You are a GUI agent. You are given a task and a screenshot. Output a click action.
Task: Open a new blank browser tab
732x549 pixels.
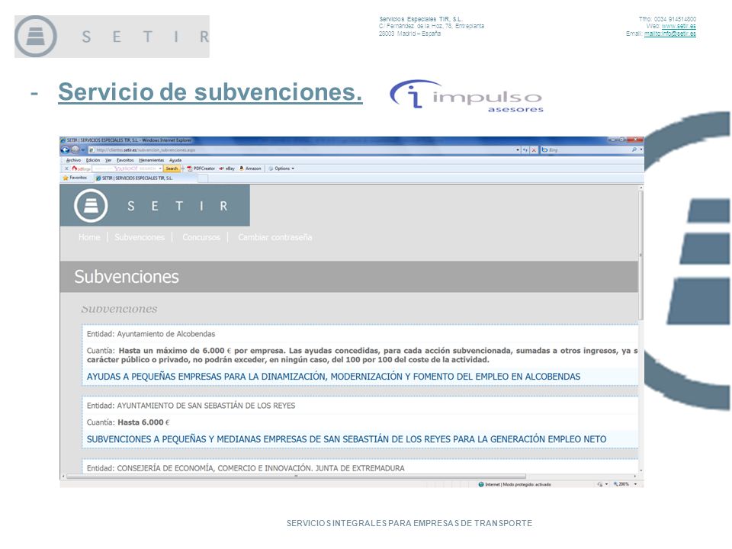point(203,178)
